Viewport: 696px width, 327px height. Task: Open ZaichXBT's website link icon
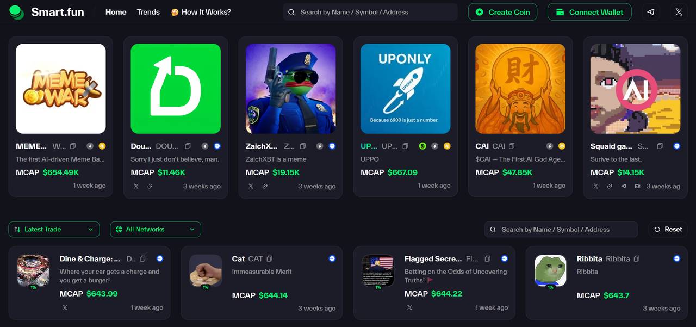tap(265, 186)
